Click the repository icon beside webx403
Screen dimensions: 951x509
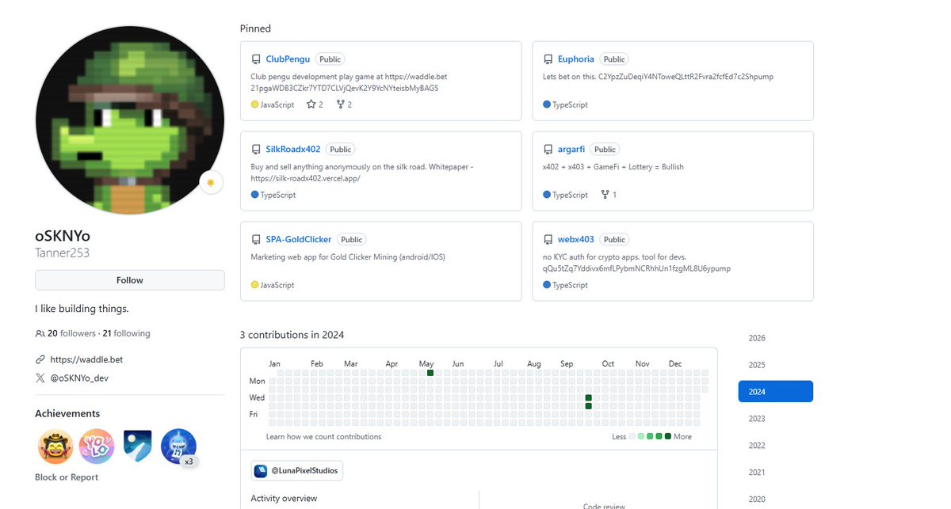pos(548,240)
